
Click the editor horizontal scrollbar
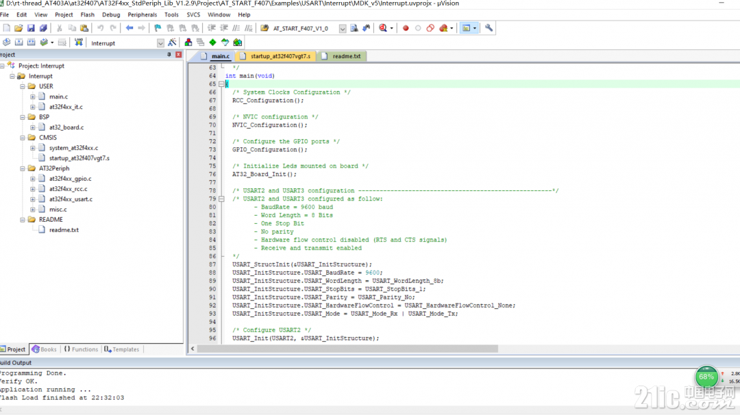point(347,349)
